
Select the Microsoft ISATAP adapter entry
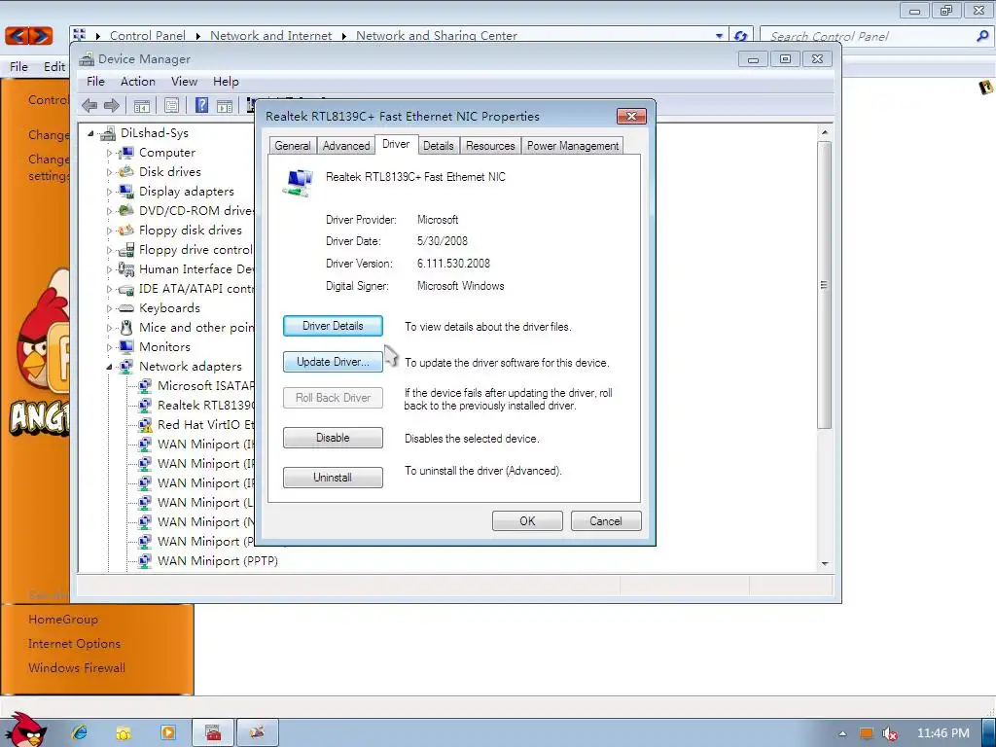tap(205, 385)
